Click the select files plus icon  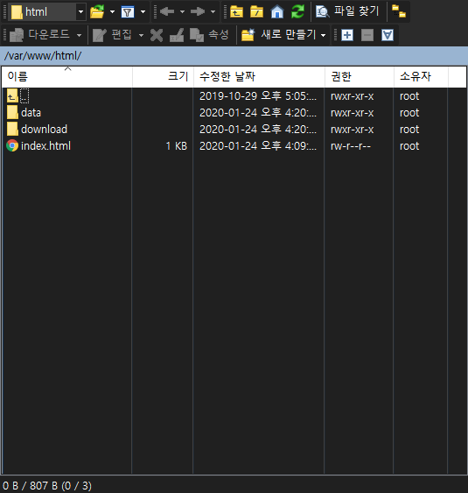point(347,35)
